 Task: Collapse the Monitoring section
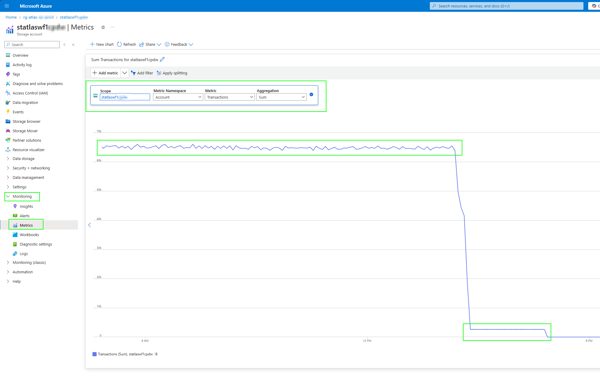[x=22, y=196]
